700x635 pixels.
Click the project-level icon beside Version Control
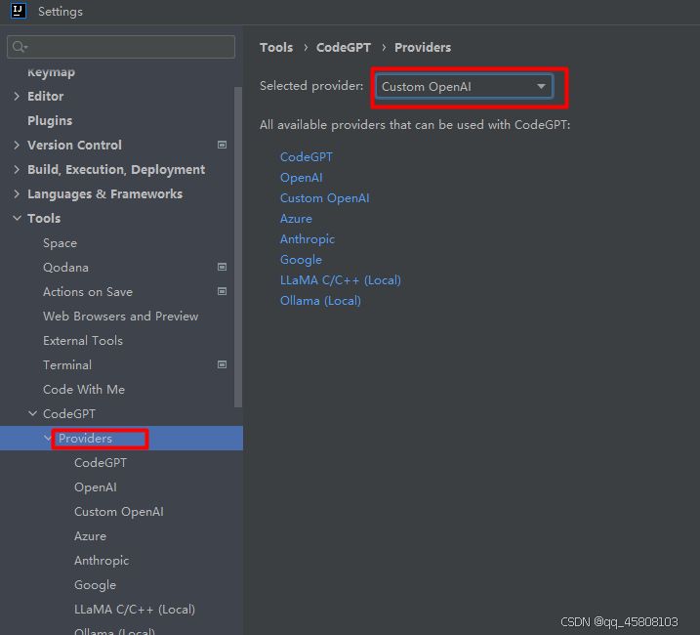click(222, 145)
